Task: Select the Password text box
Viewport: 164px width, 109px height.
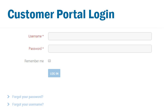Action: (x=100, y=49)
